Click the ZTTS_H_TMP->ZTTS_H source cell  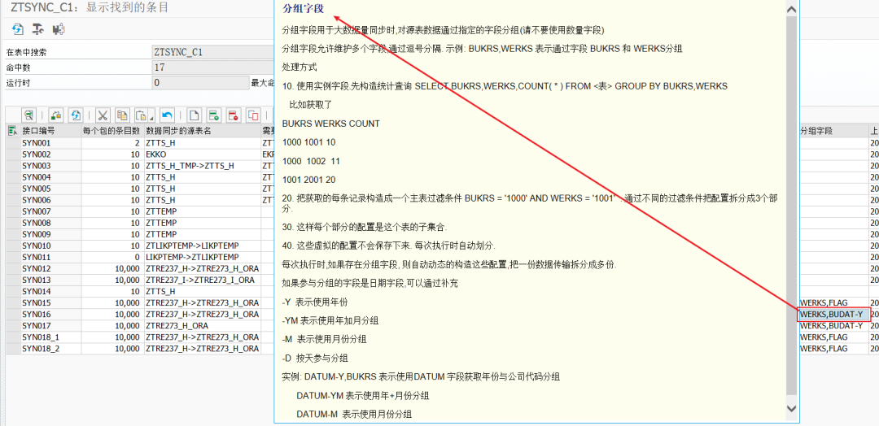click(x=203, y=166)
